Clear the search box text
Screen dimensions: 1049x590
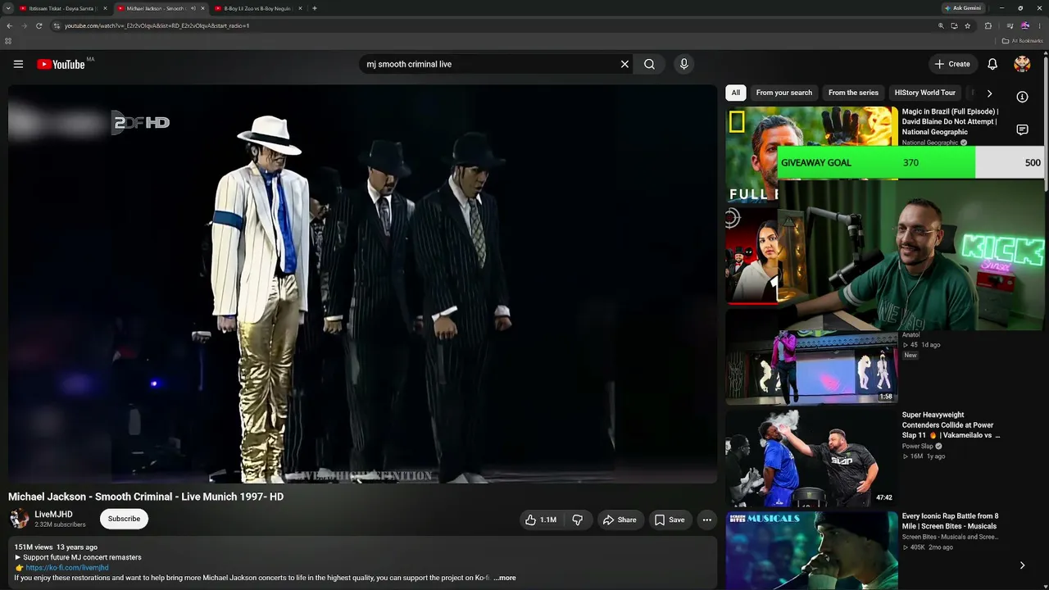coord(624,64)
